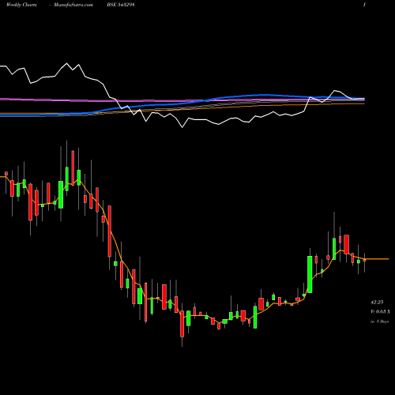Click the tallest green candle near the chart's right side
This screenshot has height=395, width=395.
[x=310, y=274]
